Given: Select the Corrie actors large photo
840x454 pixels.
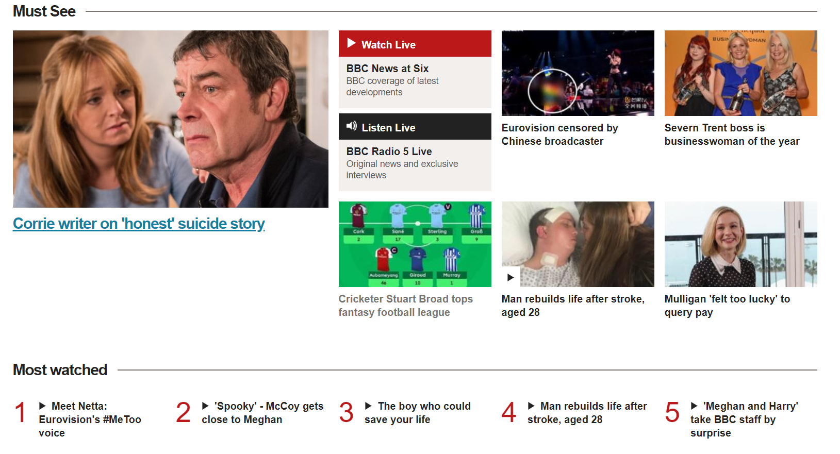Looking at the screenshot, I should (171, 119).
